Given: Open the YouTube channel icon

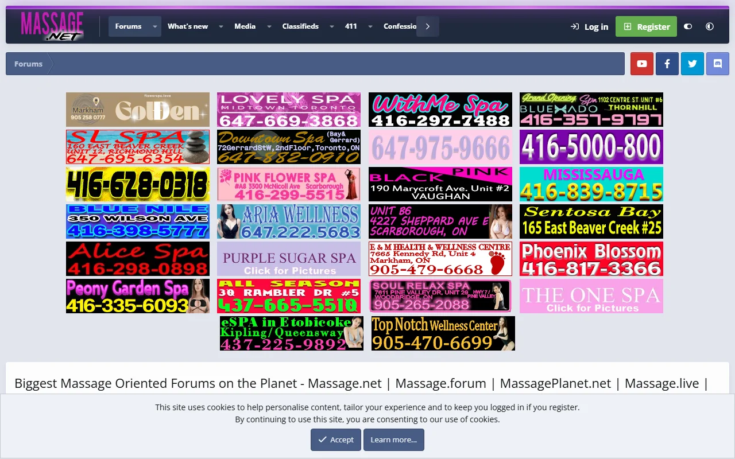Looking at the screenshot, I should (641, 63).
